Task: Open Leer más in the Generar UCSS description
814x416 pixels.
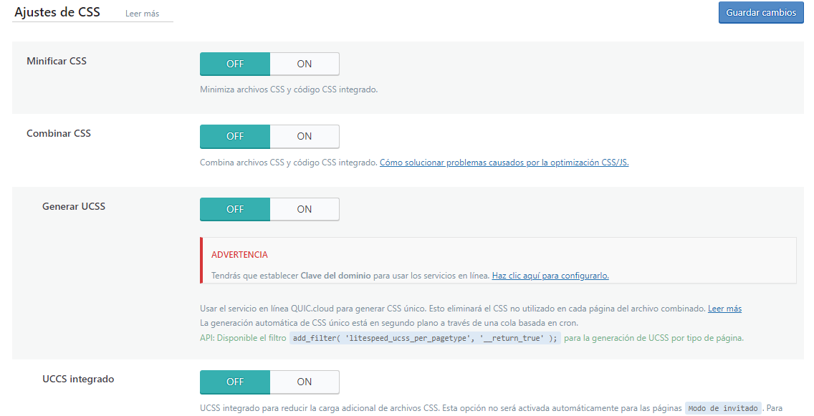Action: click(724, 309)
